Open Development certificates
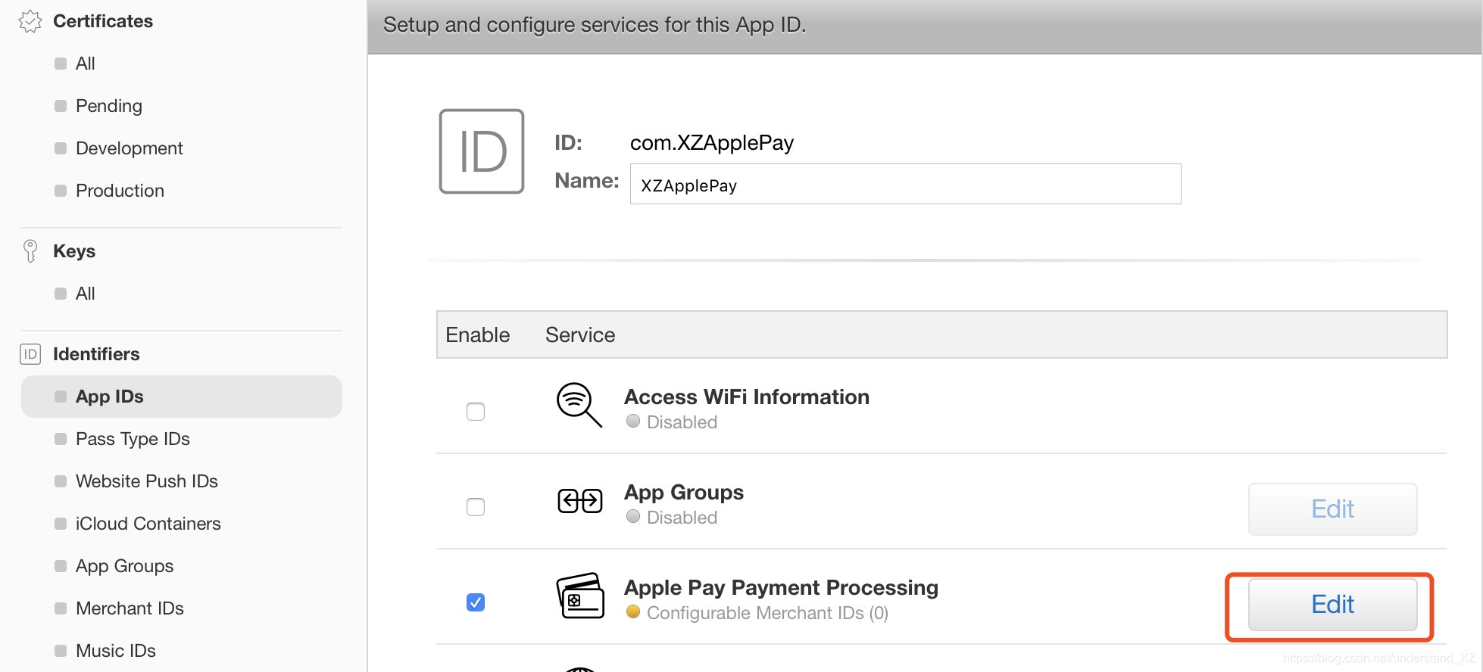 click(130, 148)
